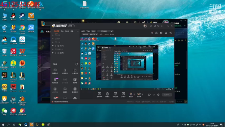Screen dimensions: 225x127
Task: Open 斗鱼直播伴侣使用教程 tutorial link
Action: coord(61,102)
